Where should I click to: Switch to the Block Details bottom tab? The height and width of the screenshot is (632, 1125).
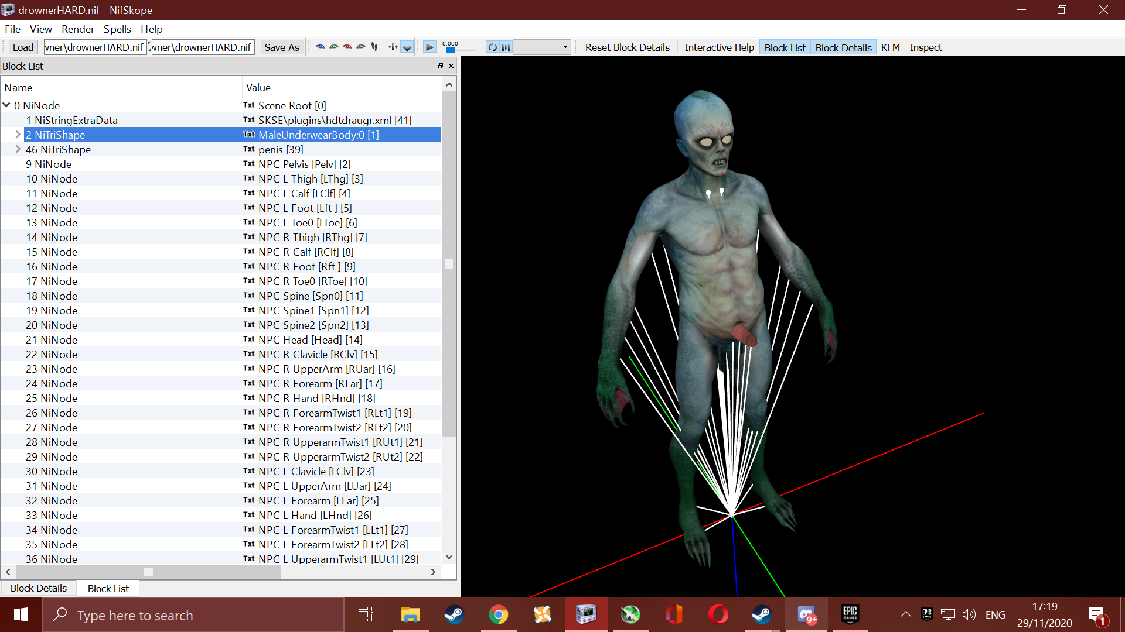(x=39, y=588)
